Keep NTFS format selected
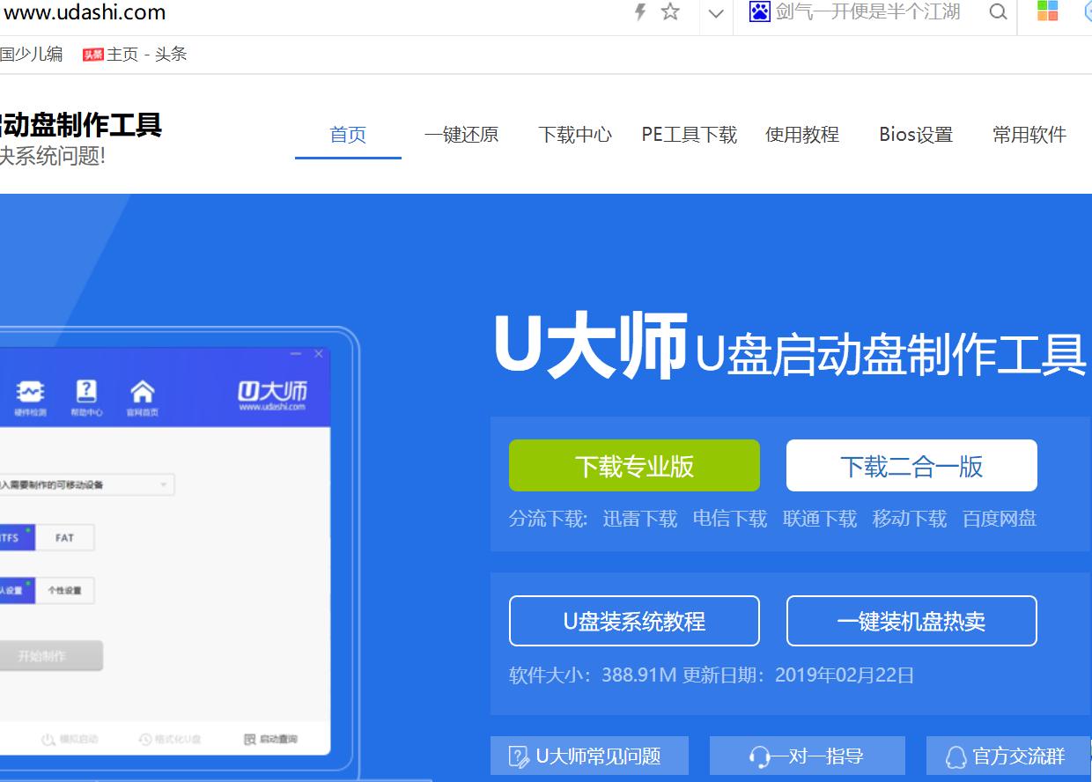The image size is (1092, 782). [x=12, y=537]
